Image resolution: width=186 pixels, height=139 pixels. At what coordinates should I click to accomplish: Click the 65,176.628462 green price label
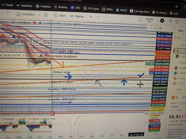(158, 105)
